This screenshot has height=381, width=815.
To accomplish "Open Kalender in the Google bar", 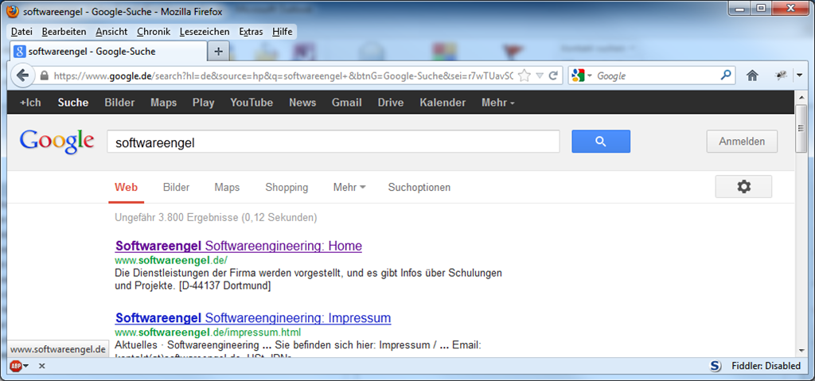I will click(x=443, y=103).
